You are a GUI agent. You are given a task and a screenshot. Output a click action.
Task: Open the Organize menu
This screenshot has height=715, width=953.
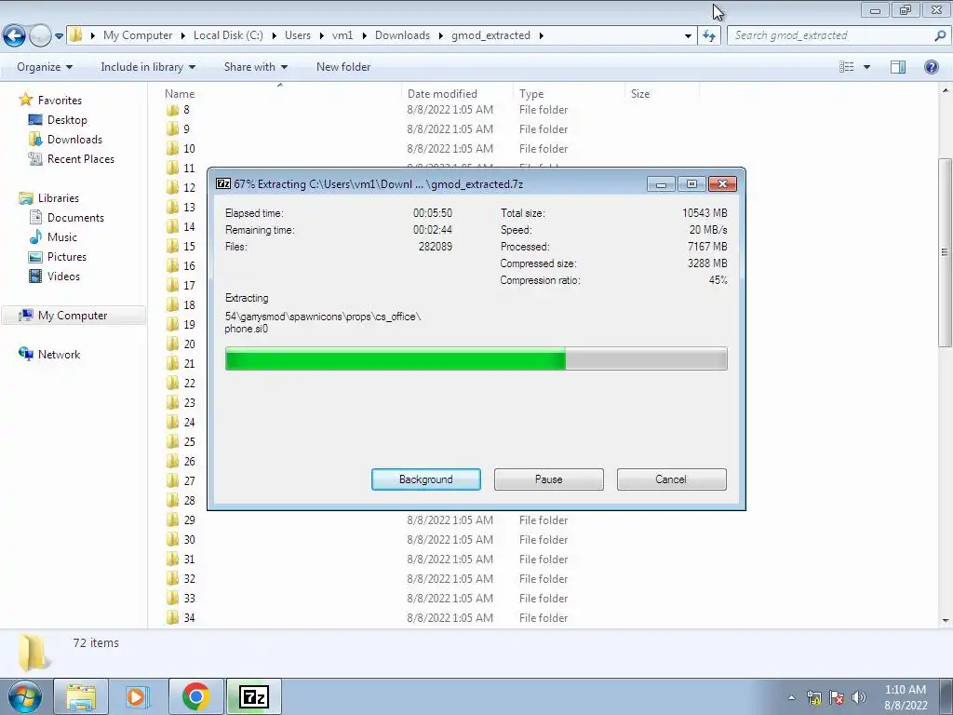45,67
